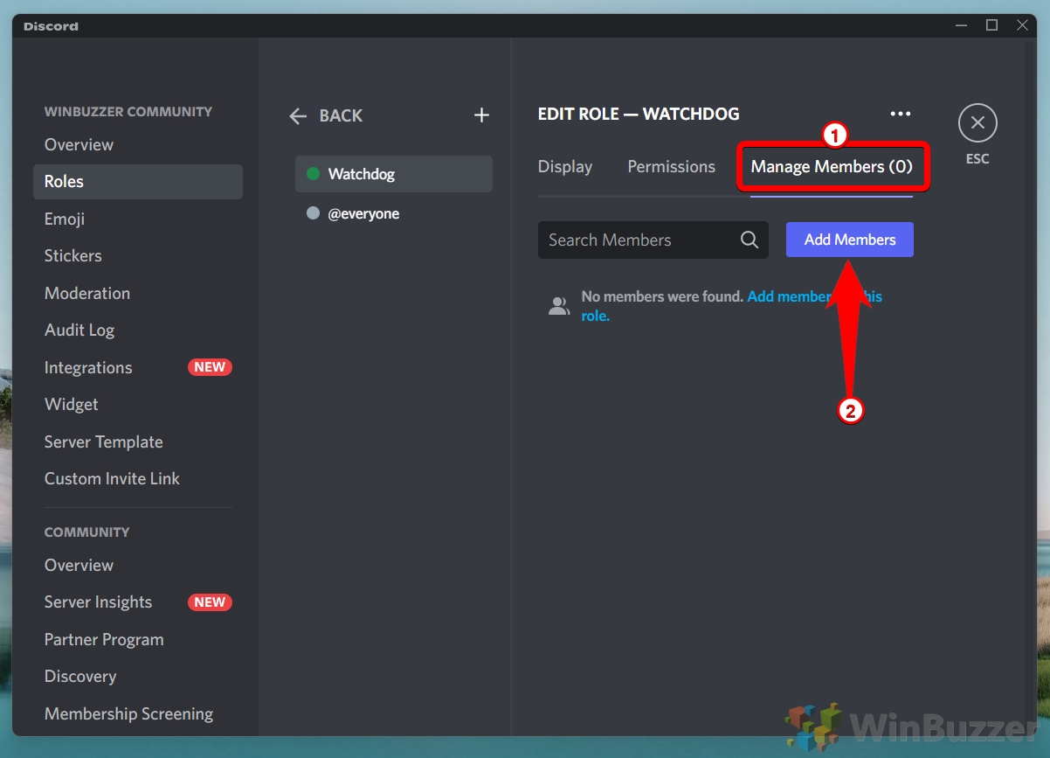Click the BACK label in roles column

(x=341, y=115)
